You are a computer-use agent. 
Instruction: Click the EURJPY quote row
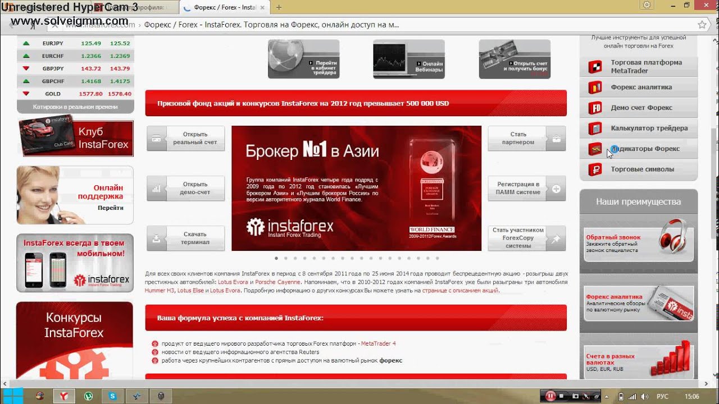pos(75,43)
